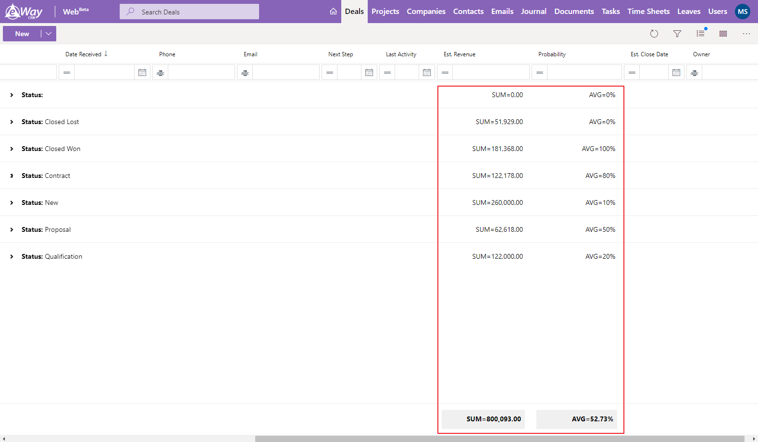Click the Phone filter input field
The width and height of the screenshot is (758, 442).
(x=201, y=73)
